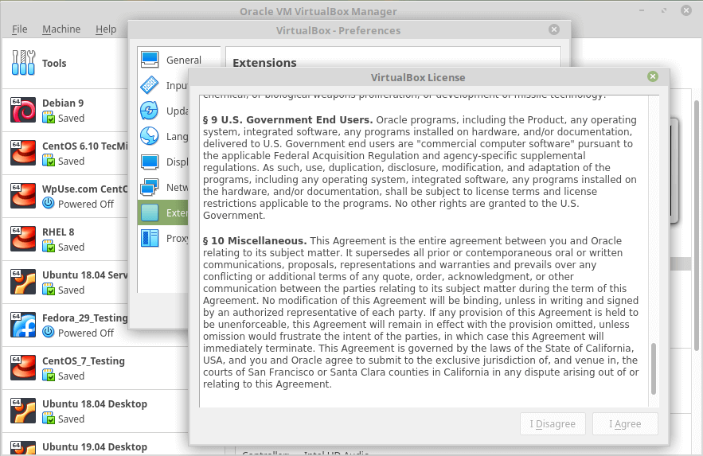Click the Saved state icon under Debian 9

pos(49,118)
